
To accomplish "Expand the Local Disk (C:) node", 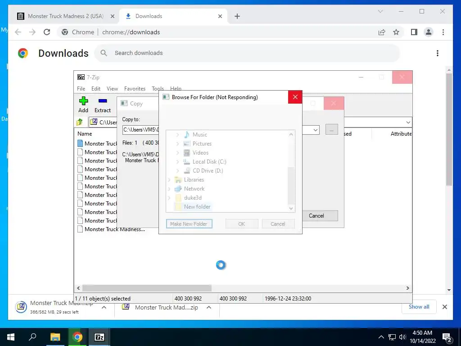I will 177,162.
